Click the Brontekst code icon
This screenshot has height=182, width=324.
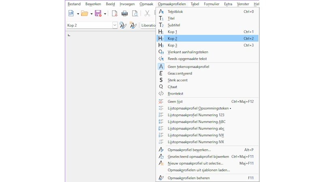click(161, 93)
